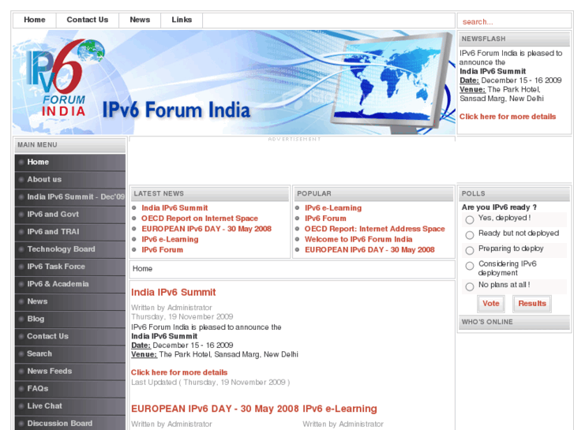Viewport: 574px width, 430px height.
Task: Click the search input field
Action: click(x=514, y=21)
